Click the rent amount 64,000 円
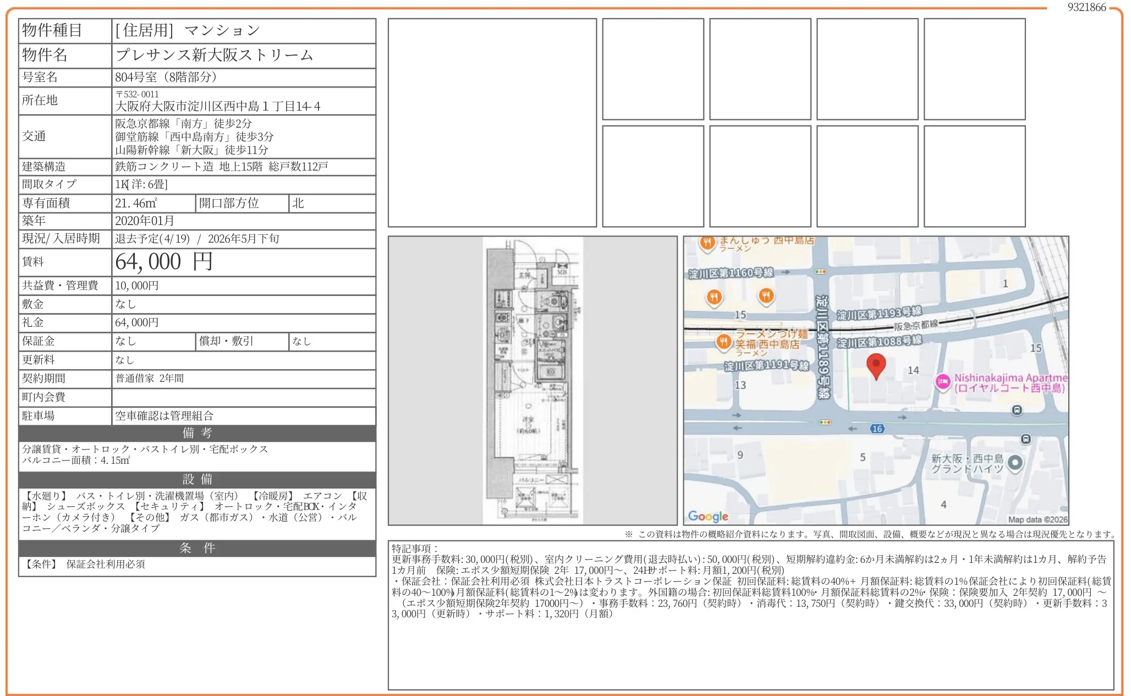The image size is (1131, 696). pos(164,262)
